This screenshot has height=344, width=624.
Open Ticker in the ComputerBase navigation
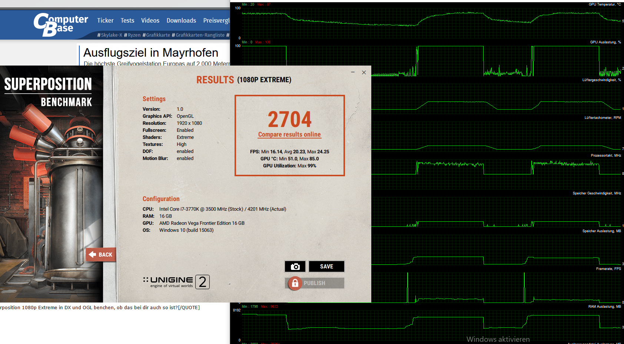point(105,20)
